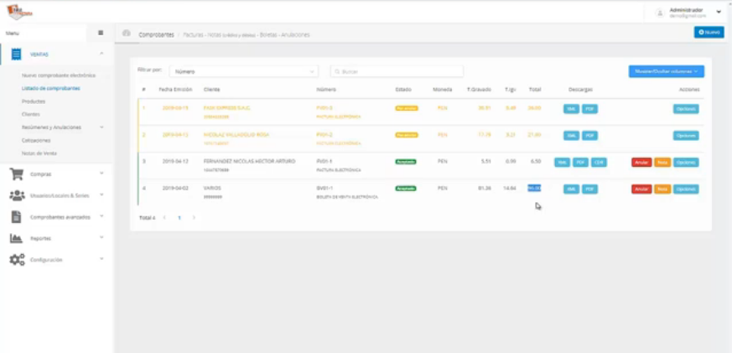
Task: Expand Resúmenes y Anulaciones submenu
Action: tap(101, 127)
